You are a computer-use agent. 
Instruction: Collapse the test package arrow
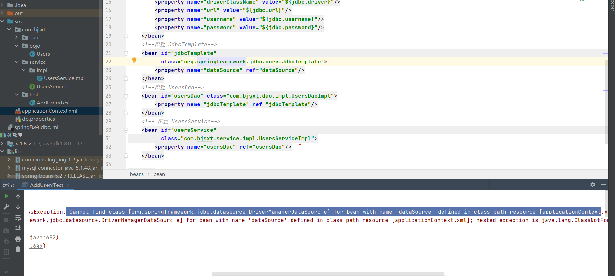click(17, 94)
